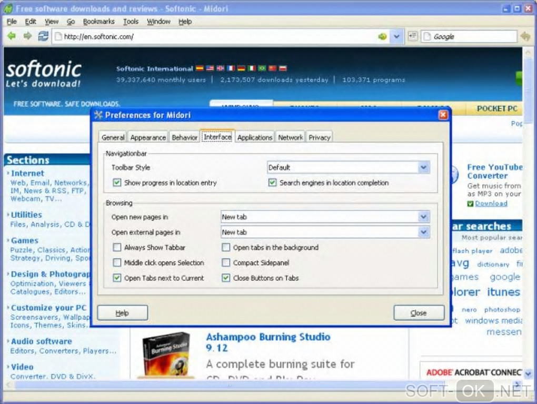Click the page icon in the address bar

pyautogui.click(x=58, y=36)
